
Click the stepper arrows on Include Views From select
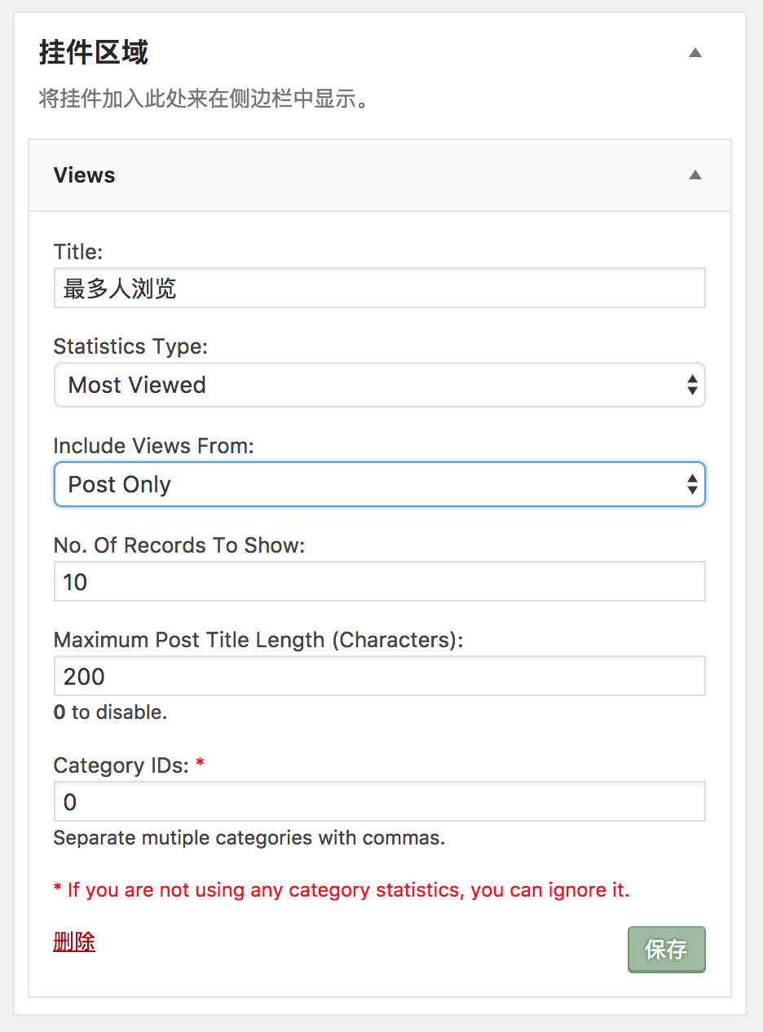(692, 483)
